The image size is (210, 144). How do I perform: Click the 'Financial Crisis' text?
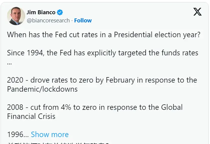tap(31, 116)
